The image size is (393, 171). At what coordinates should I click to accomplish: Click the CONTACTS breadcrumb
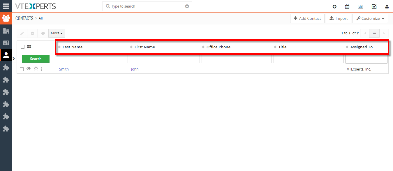pos(24,18)
